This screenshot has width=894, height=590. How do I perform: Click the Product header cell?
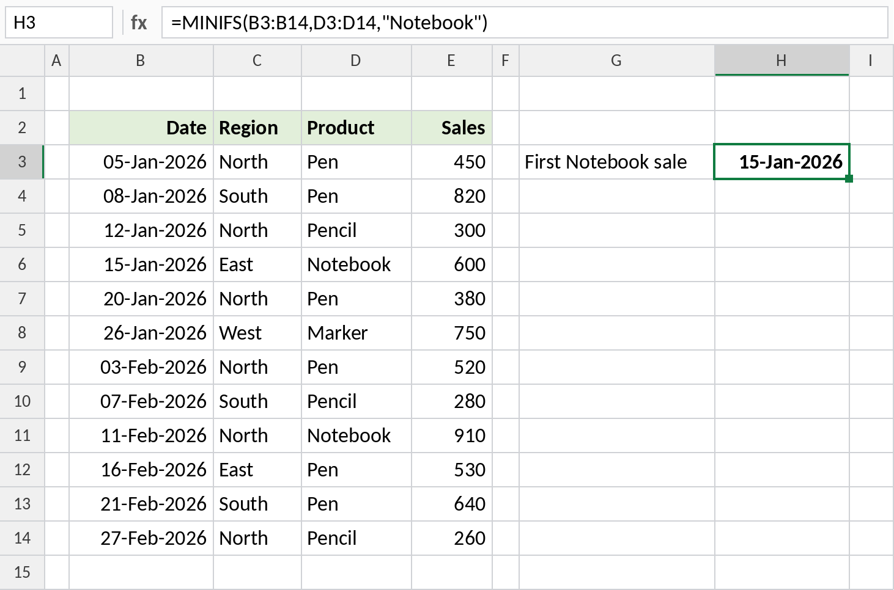coord(356,128)
